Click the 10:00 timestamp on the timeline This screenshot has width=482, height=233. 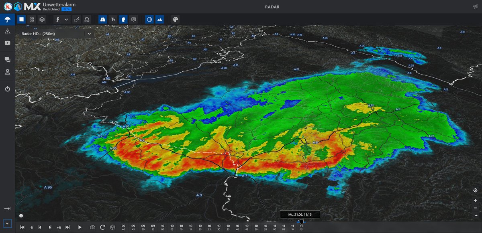162,227
